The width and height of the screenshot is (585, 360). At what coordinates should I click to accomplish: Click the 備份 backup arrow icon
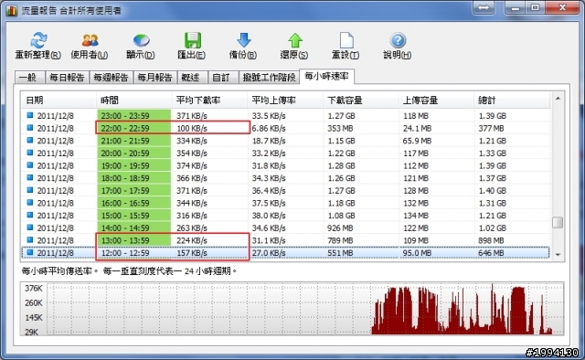pyautogui.click(x=243, y=40)
